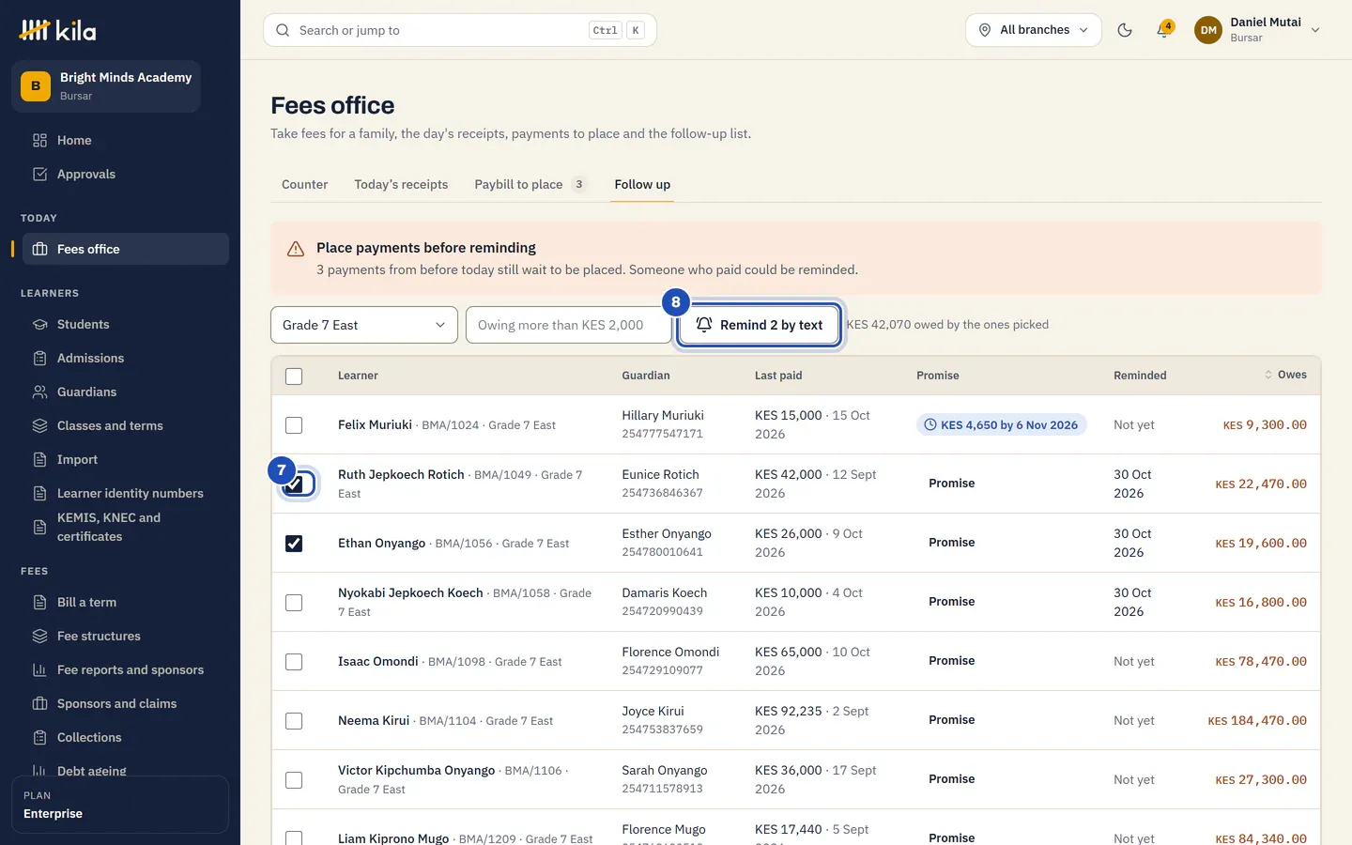1352x845 pixels.
Task: Click the Owing more than KES field
Action: pyautogui.click(x=569, y=325)
